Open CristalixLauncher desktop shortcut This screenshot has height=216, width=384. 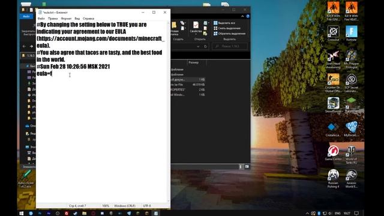[x=334, y=130]
